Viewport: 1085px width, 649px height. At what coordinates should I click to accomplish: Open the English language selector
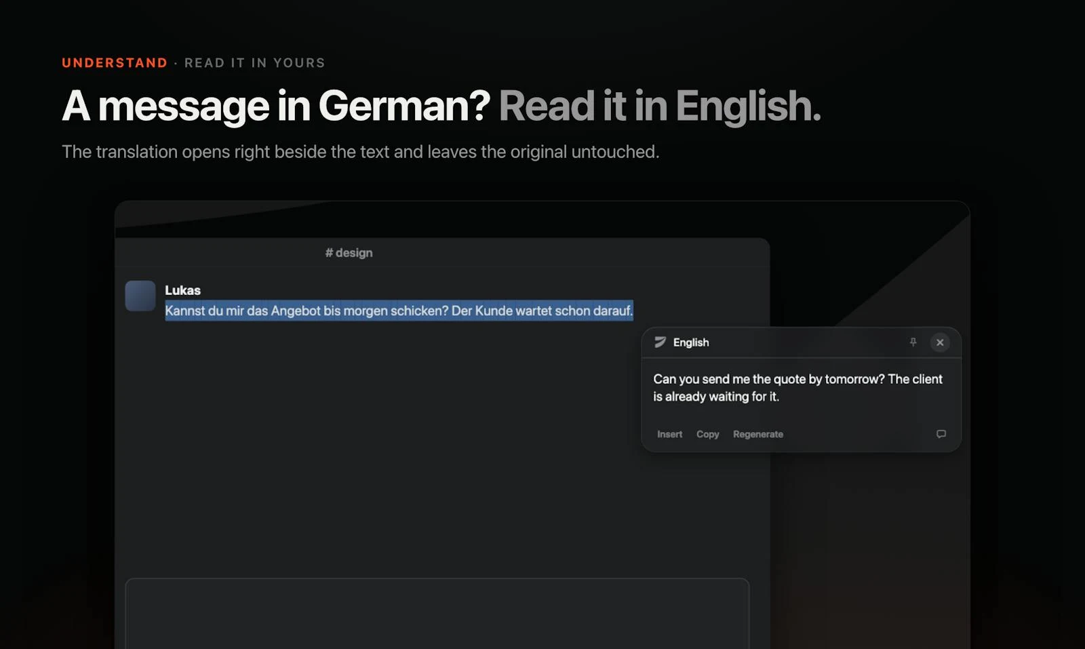pyautogui.click(x=691, y=342)
